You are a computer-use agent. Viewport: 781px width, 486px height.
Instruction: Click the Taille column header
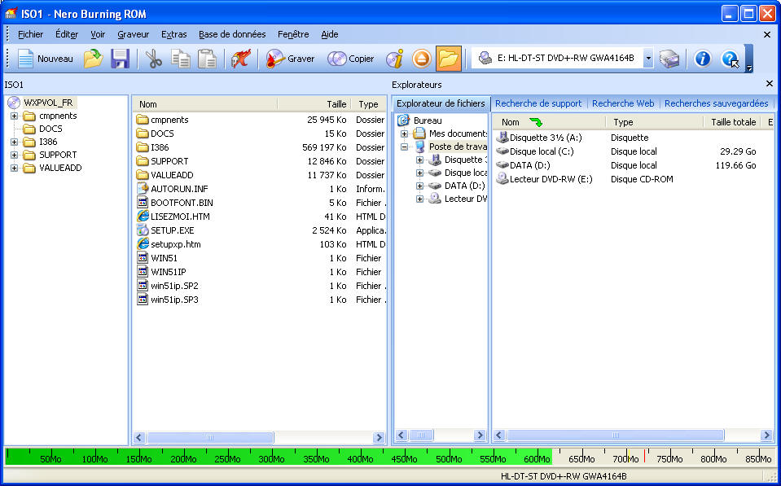[336, 104]
